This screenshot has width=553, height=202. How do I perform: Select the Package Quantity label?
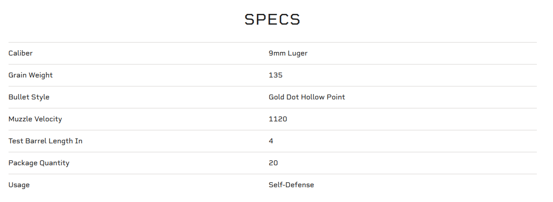point(39,163)
